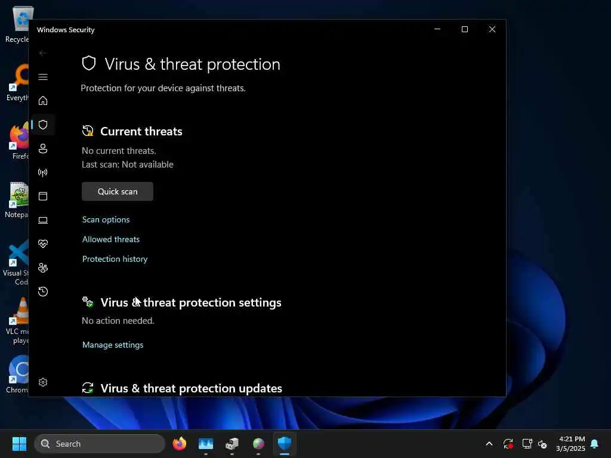This screenshot has height=458, width=611.
Task: Open Protection history link
Action: (115, 259)
